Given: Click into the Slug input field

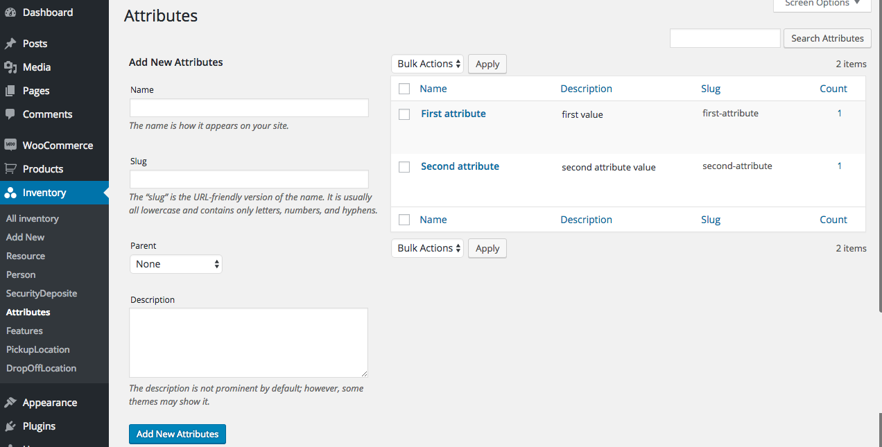Looking at the screenshot, I should tap(249, 179).
